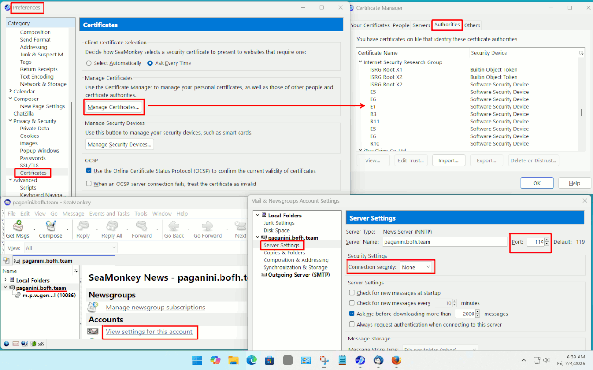Expand the Calendar category in Preferences
593x370 pixels.
pos(10,92)
